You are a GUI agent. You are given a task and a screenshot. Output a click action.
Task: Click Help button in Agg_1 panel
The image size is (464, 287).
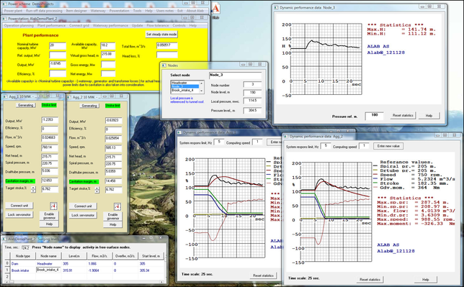(x=49, y=224)
